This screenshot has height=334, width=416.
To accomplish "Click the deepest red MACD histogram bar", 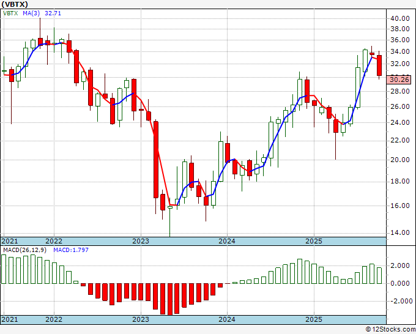I will tap(170, 299).
